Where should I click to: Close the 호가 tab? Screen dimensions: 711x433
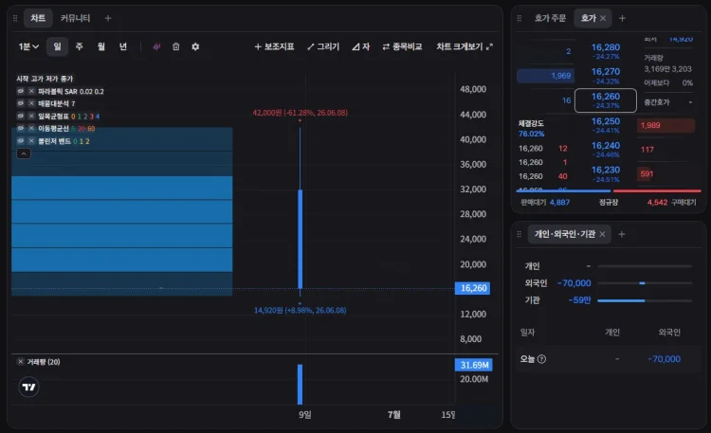click(x=603, y=18)
